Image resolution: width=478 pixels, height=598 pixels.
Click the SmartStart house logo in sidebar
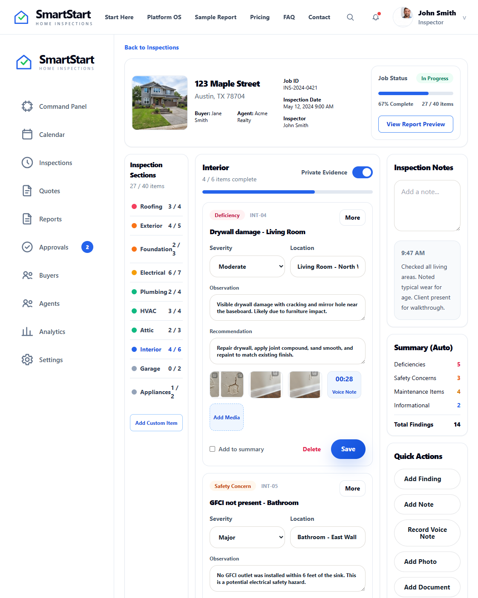tap(24, 62)
